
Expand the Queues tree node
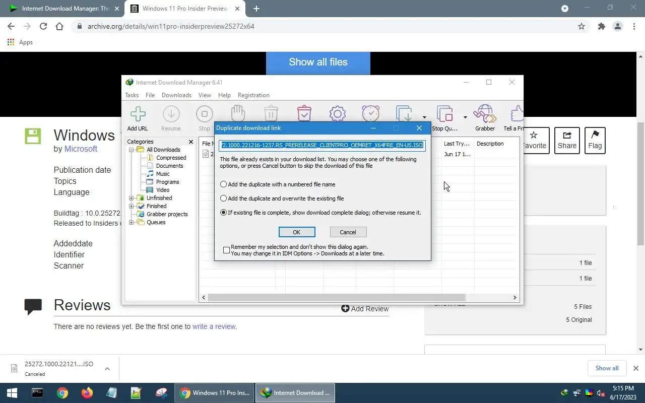point(132,222)
